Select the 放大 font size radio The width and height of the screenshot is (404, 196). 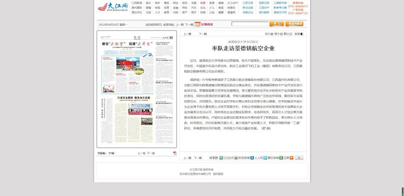[x=272, y=34]
